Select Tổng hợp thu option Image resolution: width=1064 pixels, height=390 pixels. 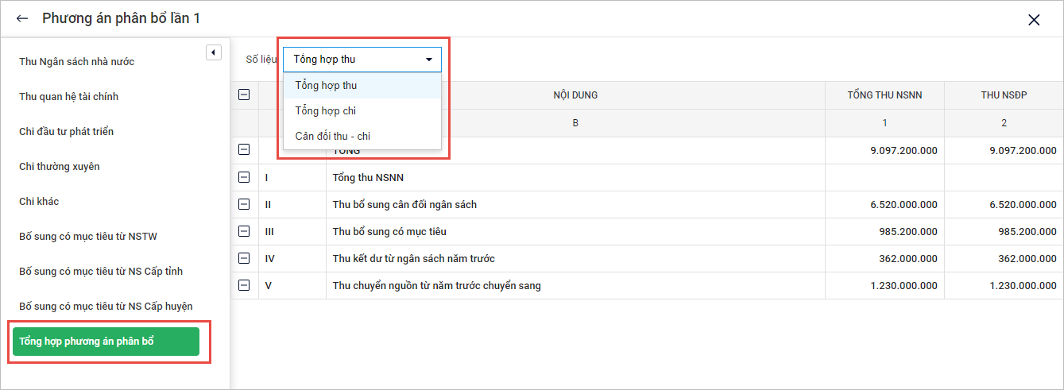(x=326, y=85)
